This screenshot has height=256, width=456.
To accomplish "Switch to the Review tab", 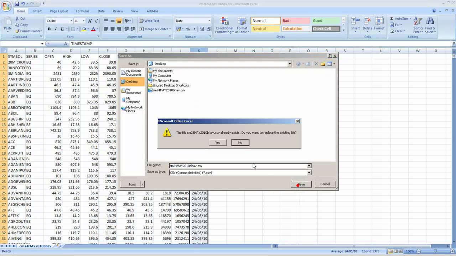I will [x=118, y=11].
